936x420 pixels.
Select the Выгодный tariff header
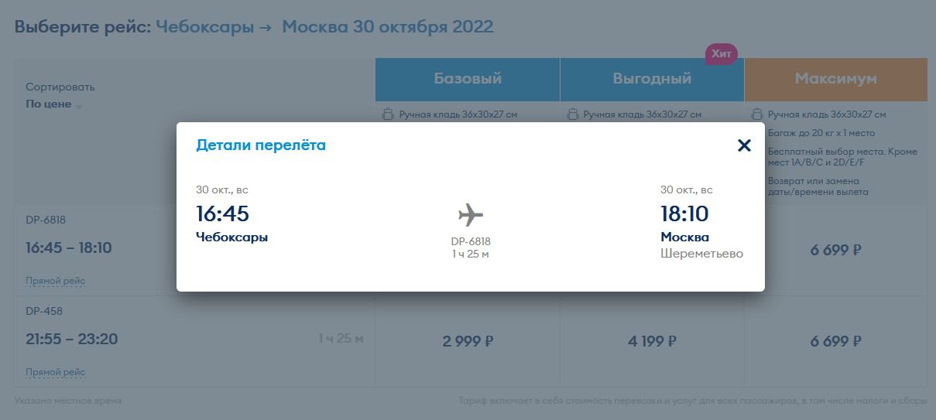pos(652,79)
